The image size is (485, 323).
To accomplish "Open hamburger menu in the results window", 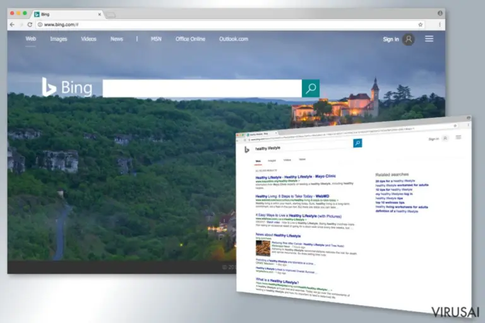I will 458,137.
